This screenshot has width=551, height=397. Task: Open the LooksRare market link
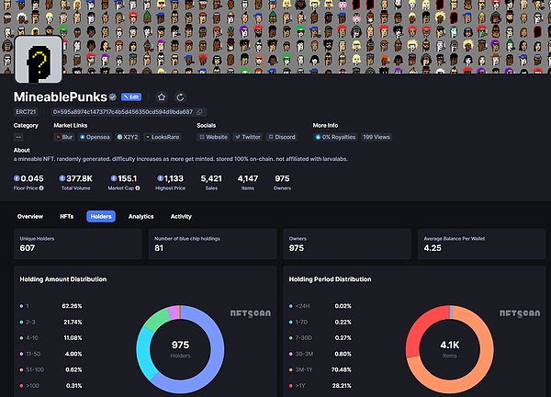click(x=163, y=137)
